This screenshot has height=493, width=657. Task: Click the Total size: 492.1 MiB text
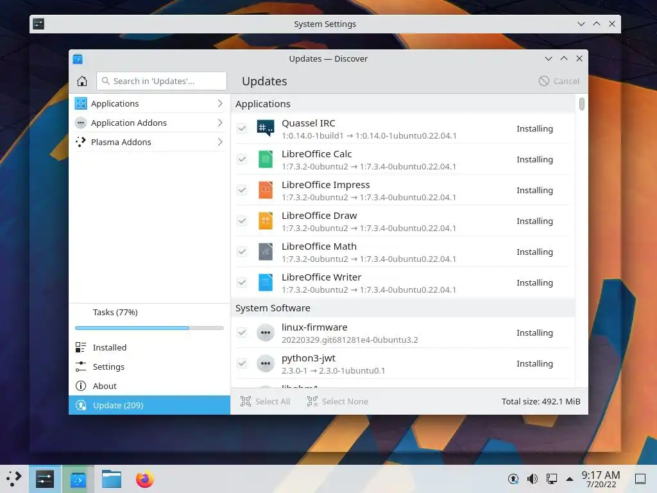coord(540,401)
